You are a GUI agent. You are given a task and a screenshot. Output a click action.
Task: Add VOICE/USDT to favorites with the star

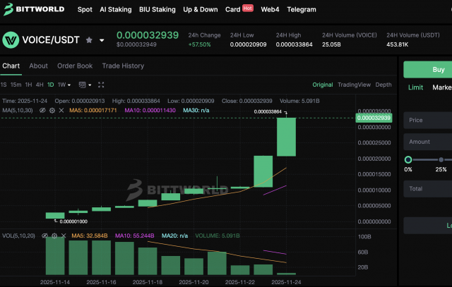89,40
